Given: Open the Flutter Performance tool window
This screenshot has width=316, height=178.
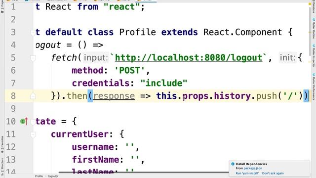Looking at the screenshot, I should (x=314, y=87).
